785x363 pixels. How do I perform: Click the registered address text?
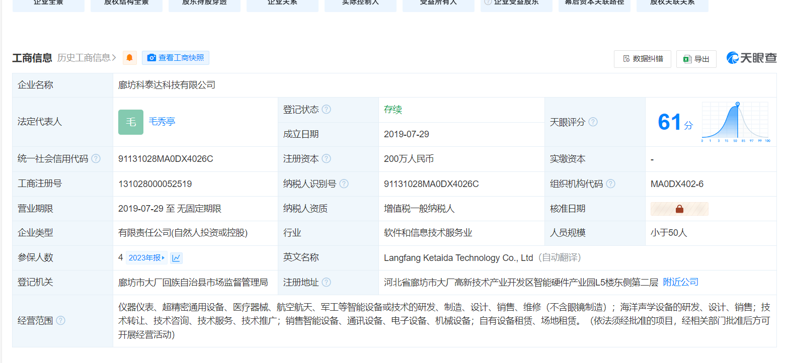pyautogui.click(x=521, y=282)
